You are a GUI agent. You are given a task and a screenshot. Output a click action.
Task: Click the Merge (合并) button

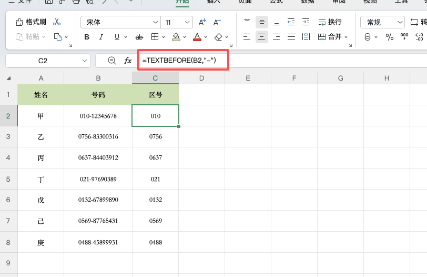pos(330,36)
